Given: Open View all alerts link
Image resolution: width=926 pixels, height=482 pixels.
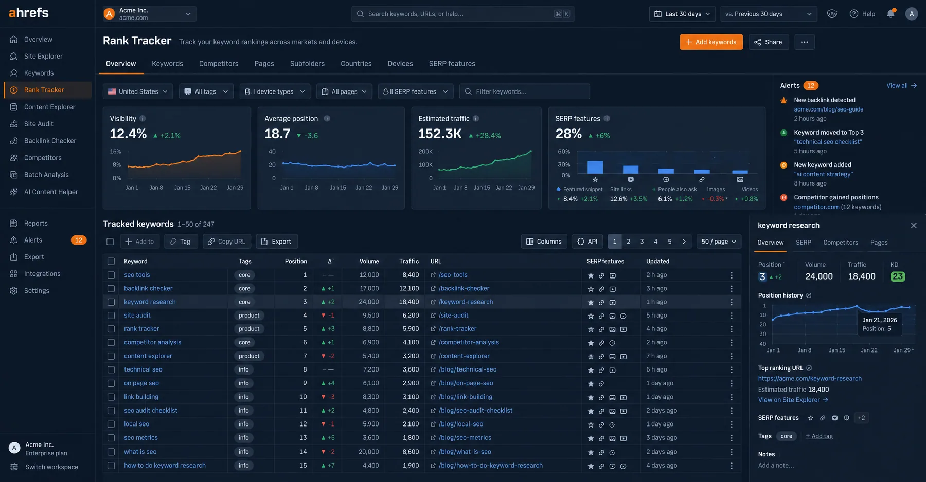Looking at the screenshot, I should 901,86.
